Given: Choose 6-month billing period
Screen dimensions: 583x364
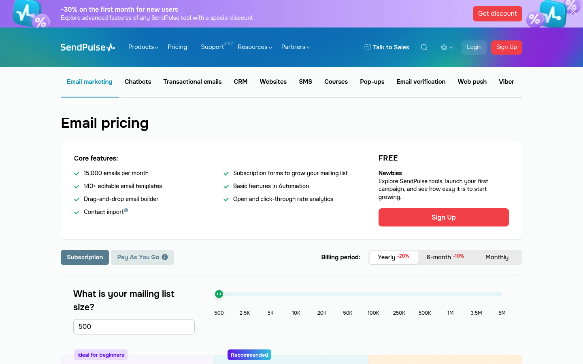Looking at the screenshot, I should pos(445,257).
